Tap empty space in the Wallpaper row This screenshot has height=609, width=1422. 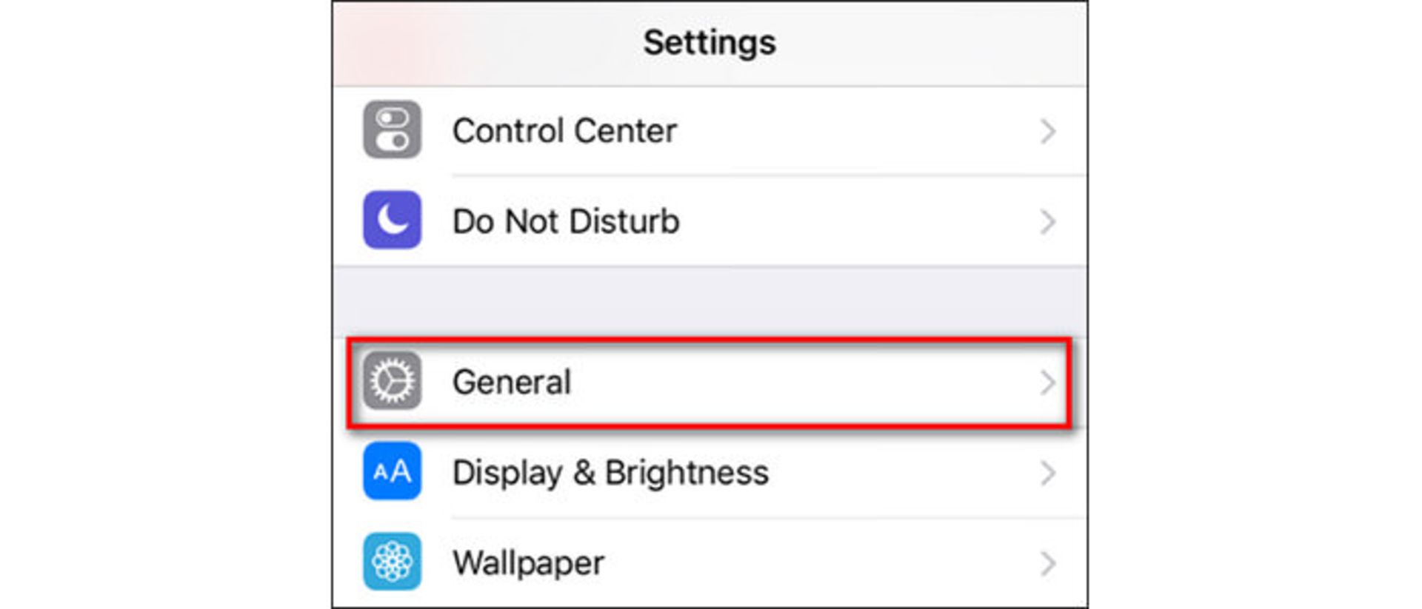click(815, 563)
